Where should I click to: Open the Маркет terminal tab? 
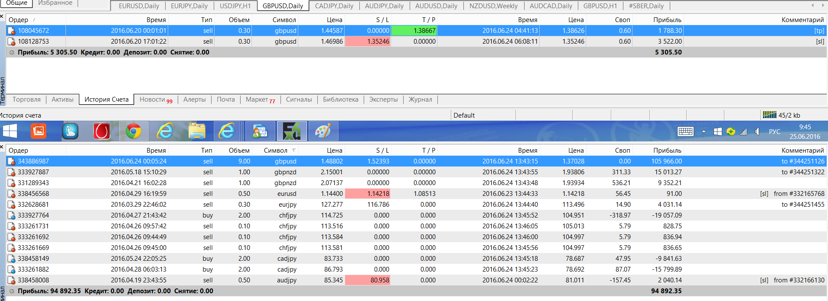point(260,99)
